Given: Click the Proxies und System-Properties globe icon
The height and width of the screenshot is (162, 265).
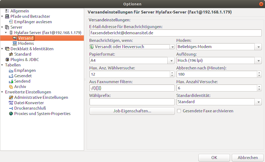Looking at the screenshot, I should click(x=11, y=114).
